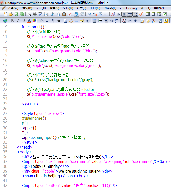Screen dimensions: 171x188
Task: Open a file with the folder icon
Action: 11,14
